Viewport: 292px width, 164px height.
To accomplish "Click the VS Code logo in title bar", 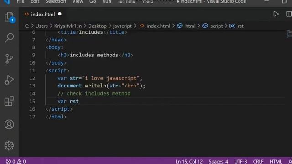I will (x=7, y=2).
